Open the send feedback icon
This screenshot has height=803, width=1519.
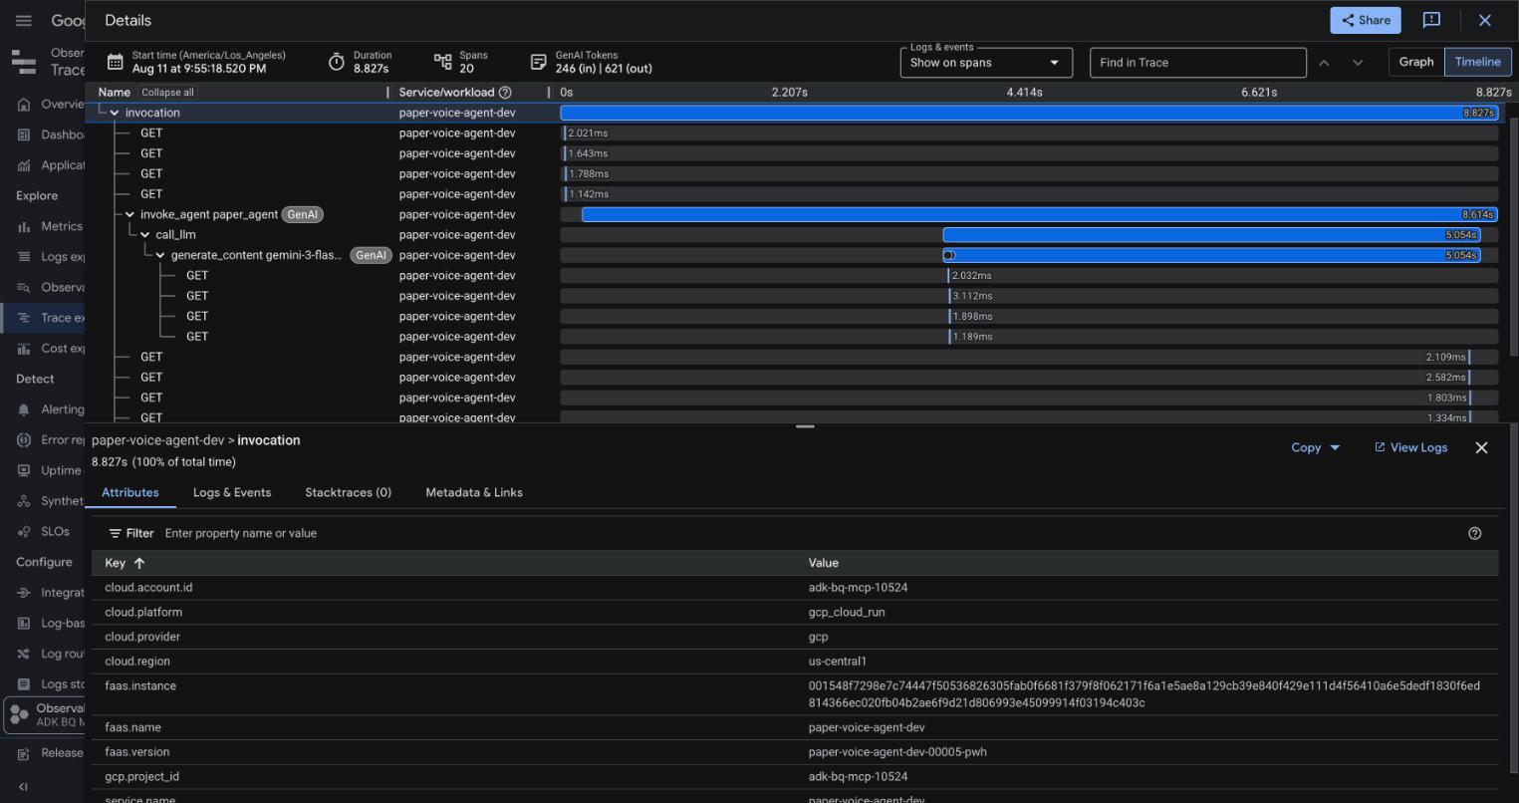[x=1431, y=20]
